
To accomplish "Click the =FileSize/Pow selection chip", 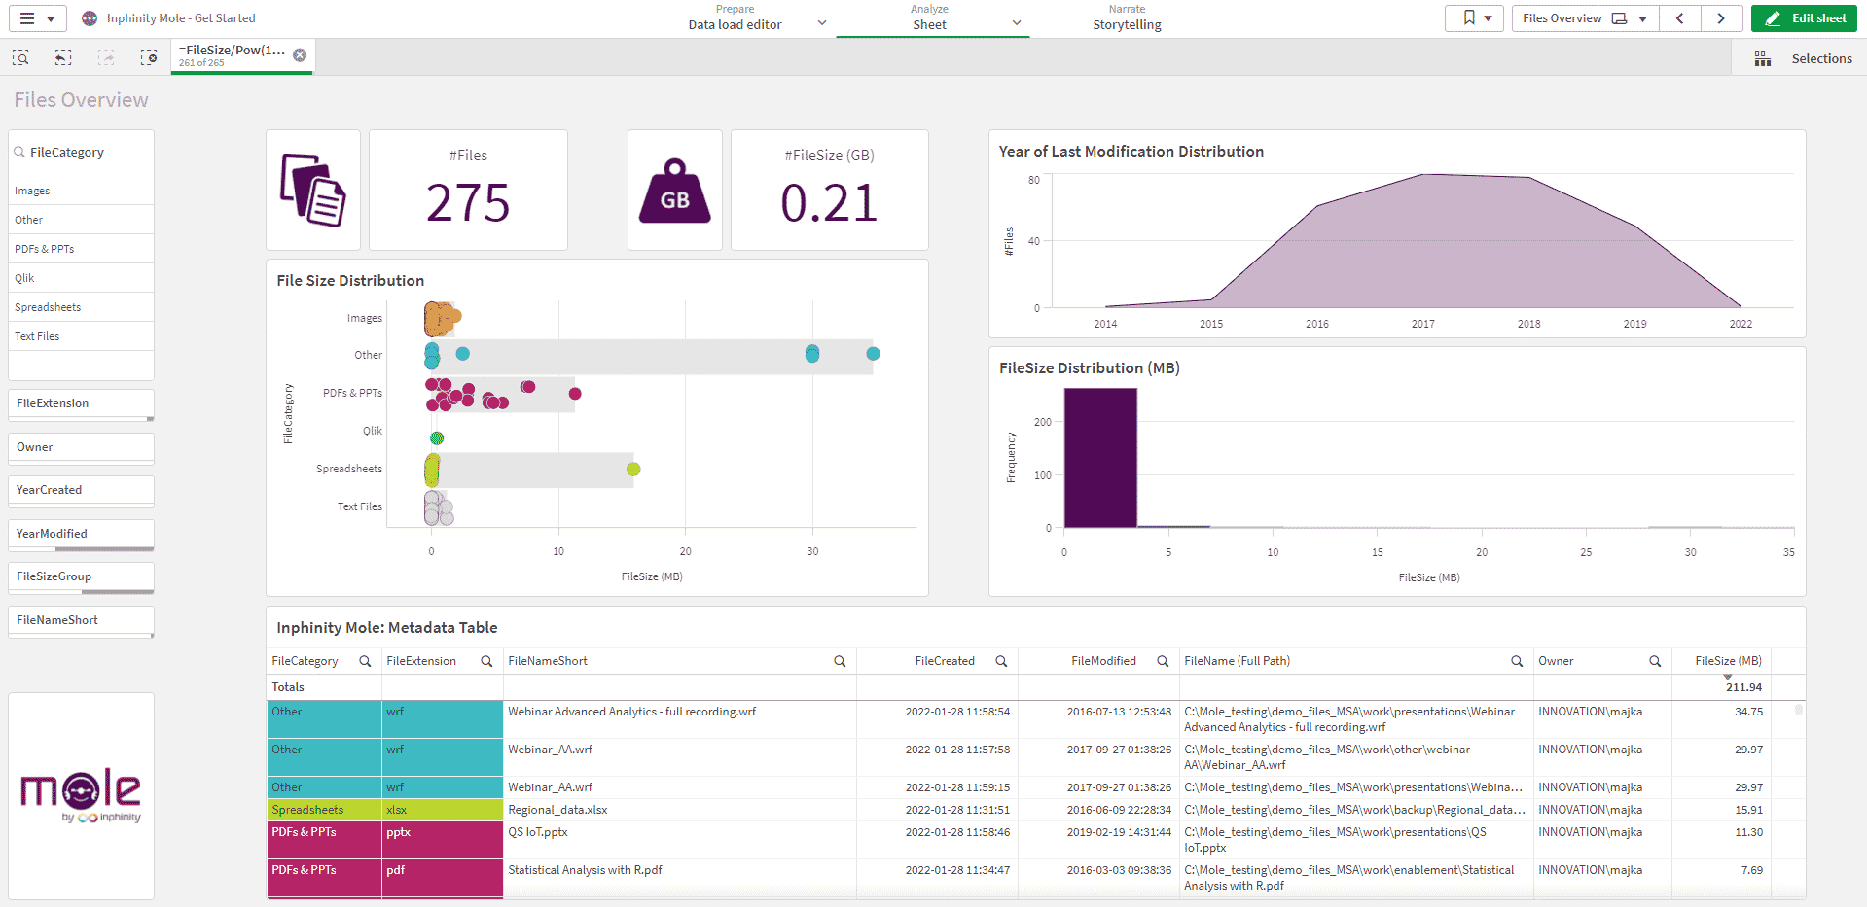I will [x=241, y=56].
